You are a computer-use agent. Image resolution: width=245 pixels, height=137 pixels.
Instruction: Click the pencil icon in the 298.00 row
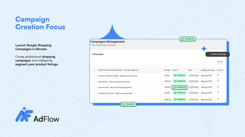pos(218,99)
